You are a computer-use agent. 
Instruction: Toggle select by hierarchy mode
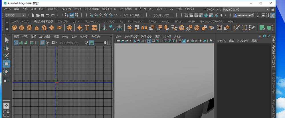pos(67,15)
